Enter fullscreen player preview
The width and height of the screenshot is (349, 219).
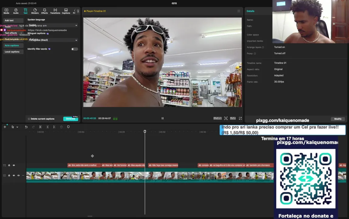click(240, 118)
